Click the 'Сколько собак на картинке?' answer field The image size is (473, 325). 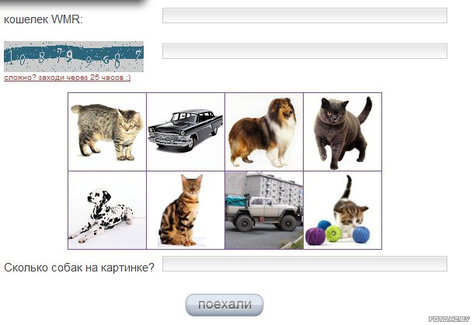click(304, 264)
